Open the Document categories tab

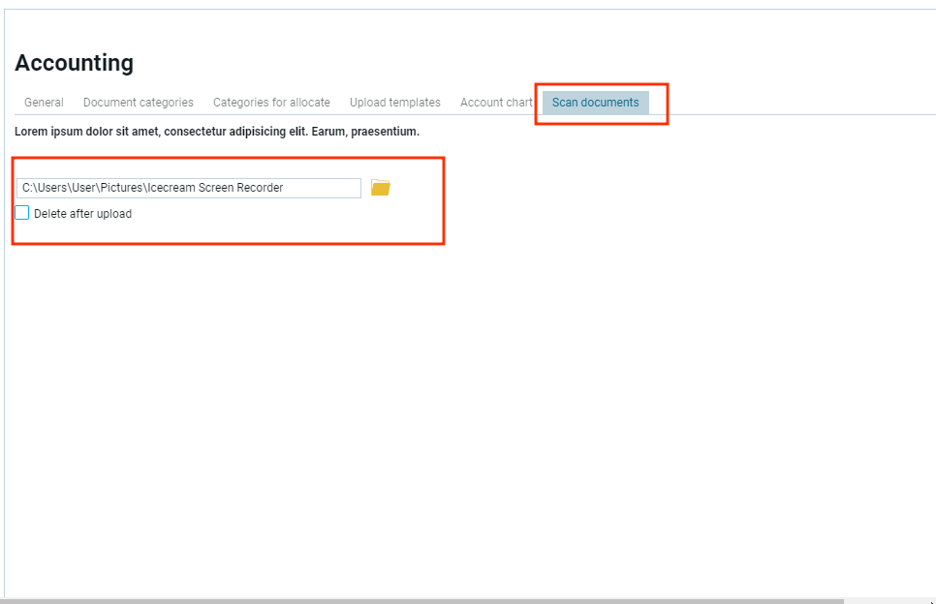(x=138, y=103)
